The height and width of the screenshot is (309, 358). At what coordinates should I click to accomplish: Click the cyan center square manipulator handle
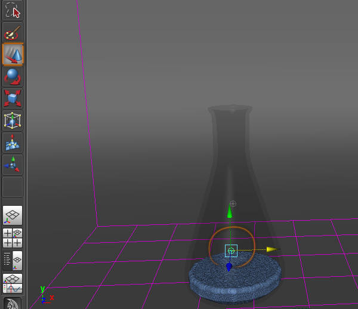pos(231,251)
